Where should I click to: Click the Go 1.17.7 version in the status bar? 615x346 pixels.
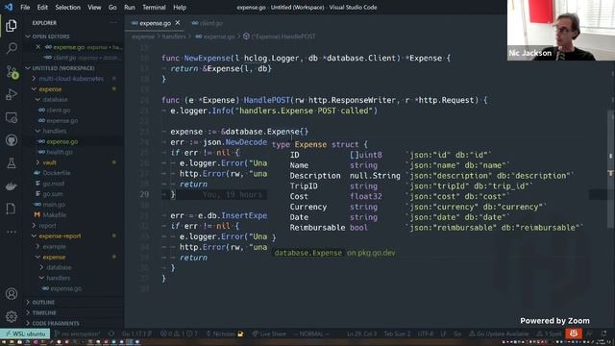point(136,334)
